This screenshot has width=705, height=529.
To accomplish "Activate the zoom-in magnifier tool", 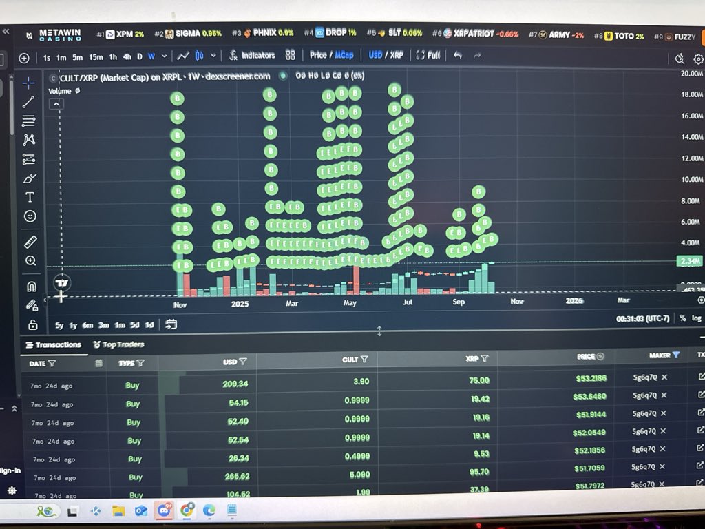I will pyautogui.click(x=29, y=259).
